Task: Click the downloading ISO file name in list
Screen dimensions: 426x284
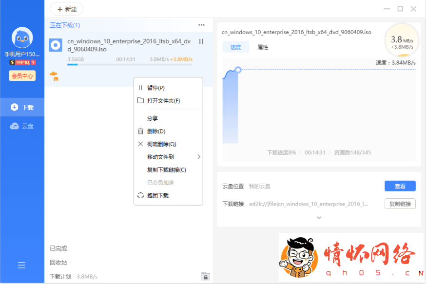Action: click(x=129, y=45)
